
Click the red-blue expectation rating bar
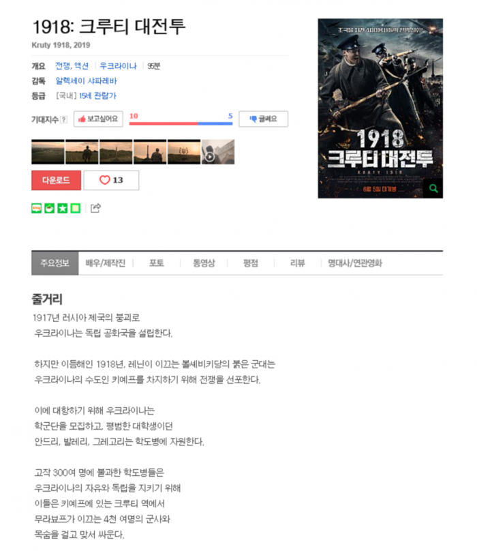point(181,123)
